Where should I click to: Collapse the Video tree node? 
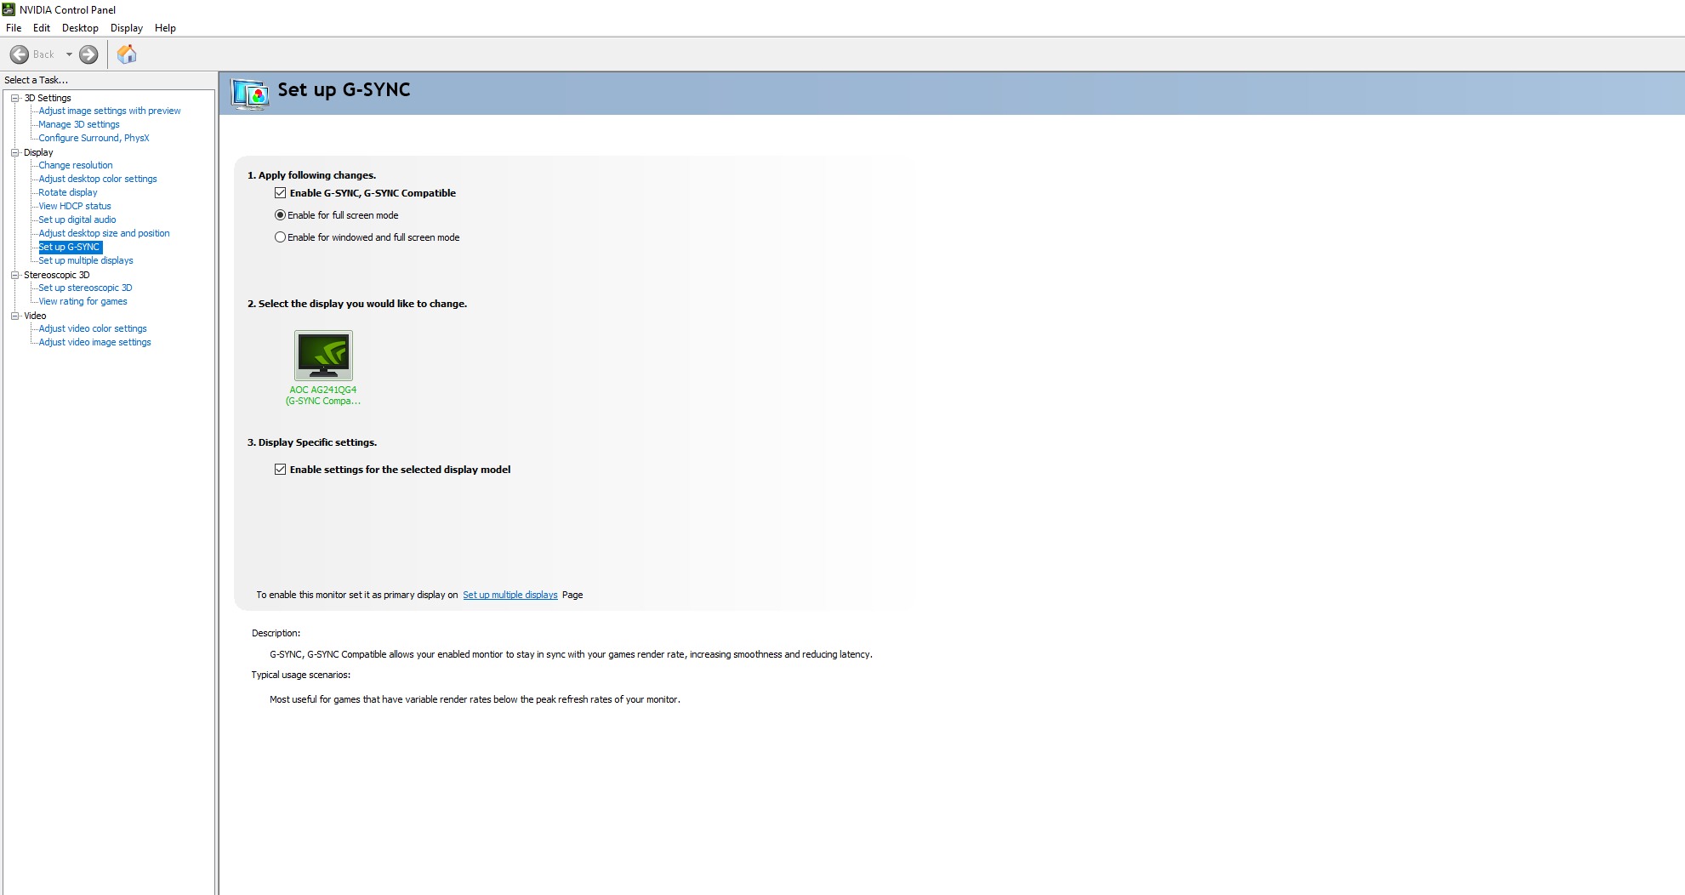14,316
